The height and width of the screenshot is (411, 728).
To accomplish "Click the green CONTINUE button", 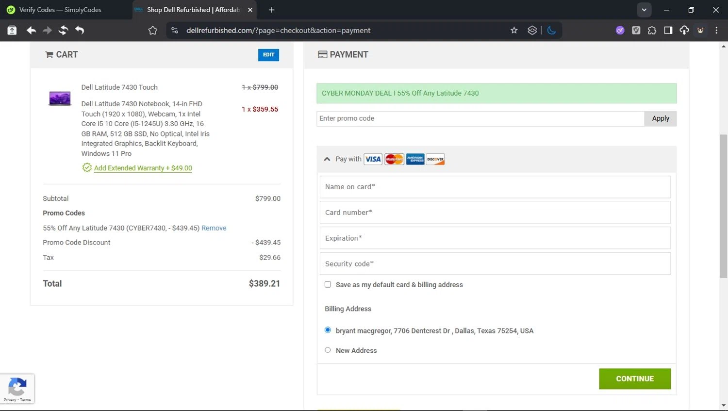I will [635, 378].
